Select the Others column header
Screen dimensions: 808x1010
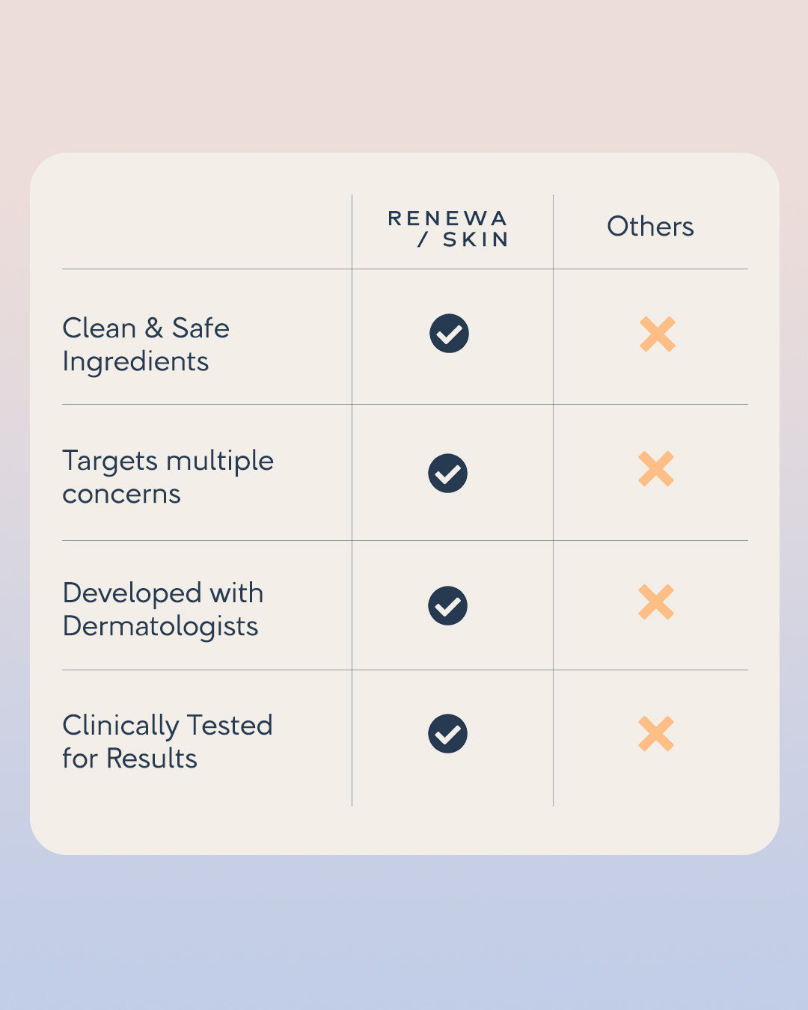click(x=650, y=227)
